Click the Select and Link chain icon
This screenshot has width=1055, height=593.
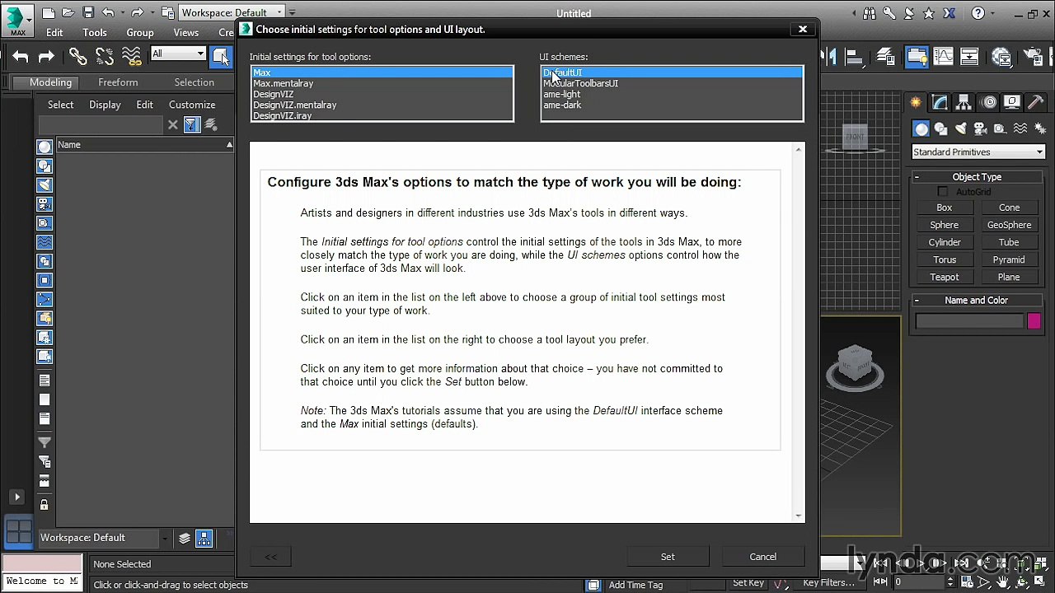coord(78,56)
